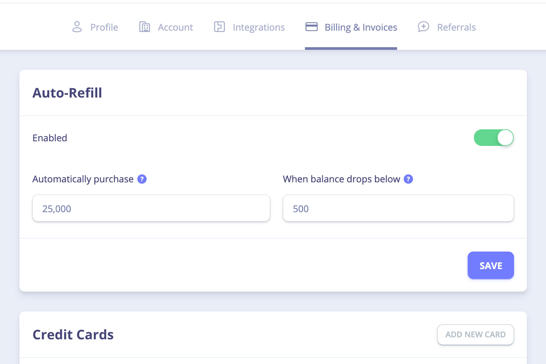Click the Integrations puzzle icon
Viewport: 546px width, 364px height.
(219, 27)
